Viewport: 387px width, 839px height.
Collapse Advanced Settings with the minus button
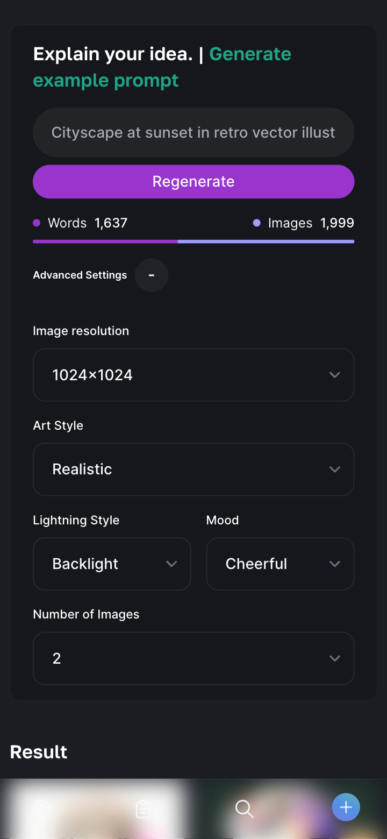coord(152,275)
